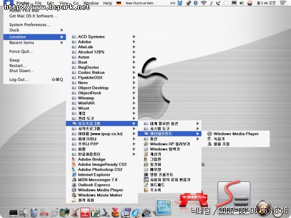Viewport: 291px width, 218px height.
Task: Launch the movie camera dock icon
Action: click(147, 212)
